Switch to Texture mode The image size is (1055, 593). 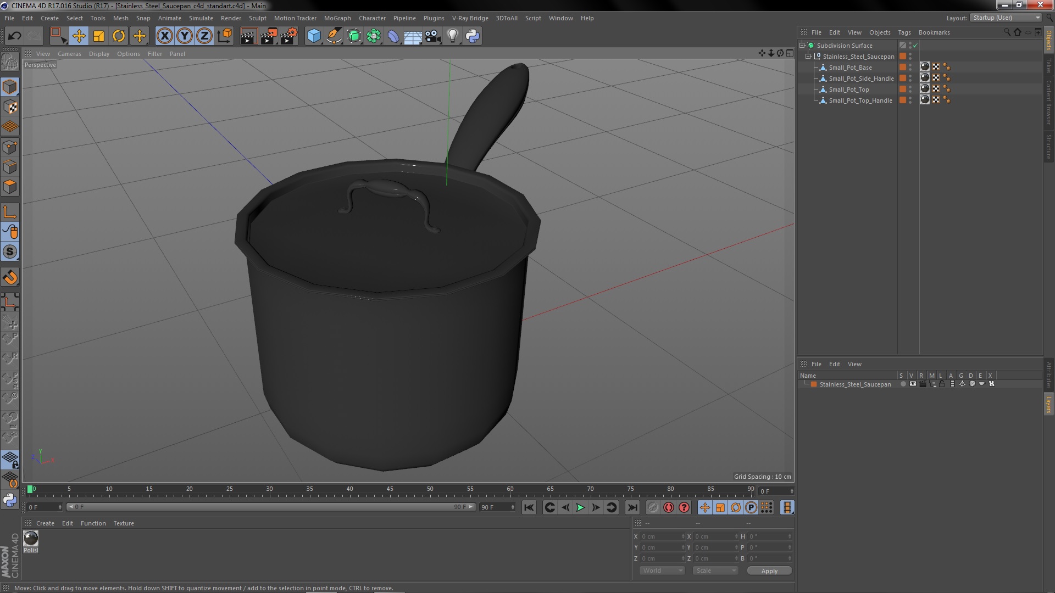point(10,107)
